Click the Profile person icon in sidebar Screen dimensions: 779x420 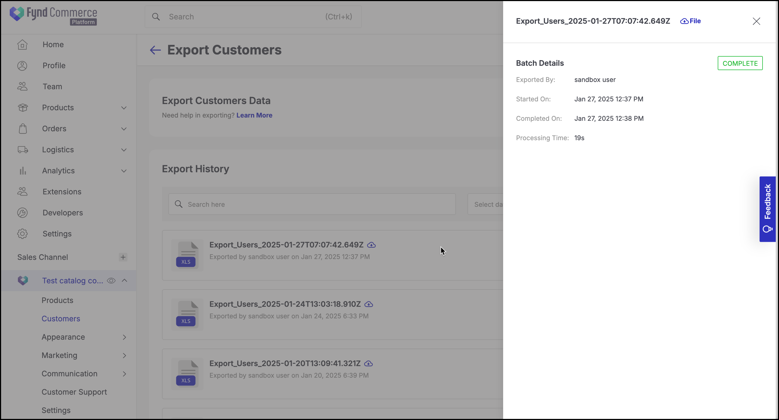click(22, 66)
